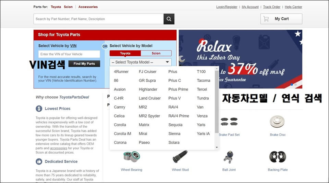Expand the Select Toyota Model dropdown

(x=141, y=62)
